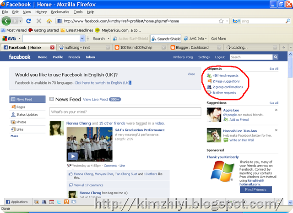This screenshot has height=213, width=293.
Task: Open the Most Visited bookmarks folder
Action: tap(14, 30)
